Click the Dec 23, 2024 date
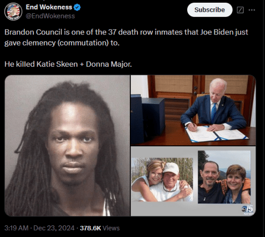 coord(54,228)
